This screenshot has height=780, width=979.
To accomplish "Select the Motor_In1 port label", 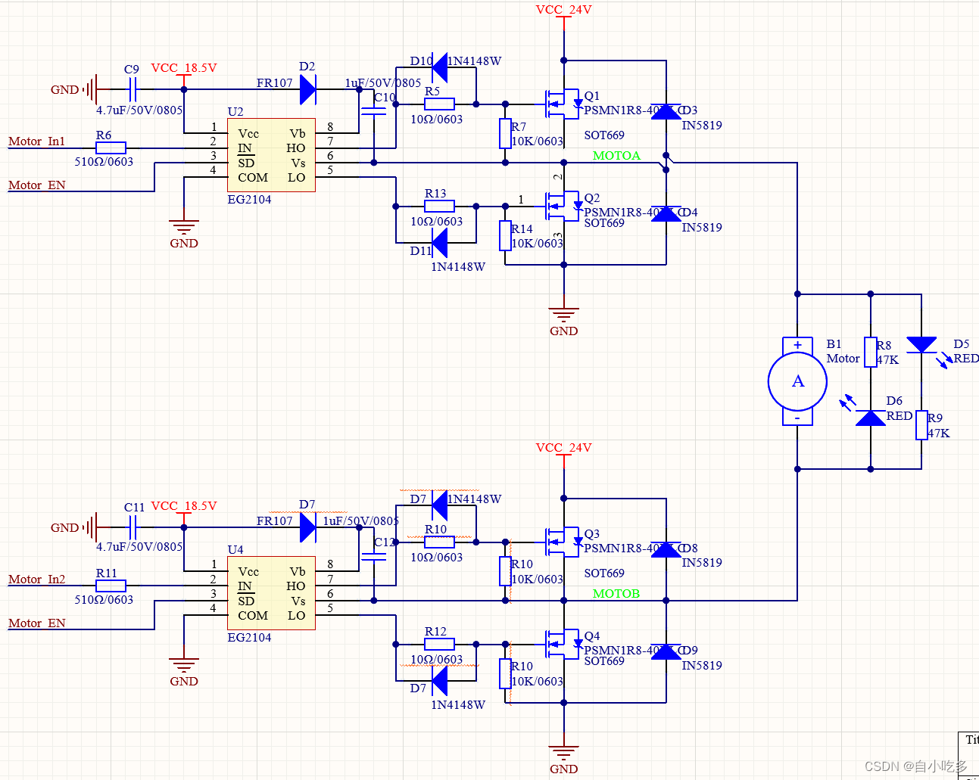I will (36, 141).
